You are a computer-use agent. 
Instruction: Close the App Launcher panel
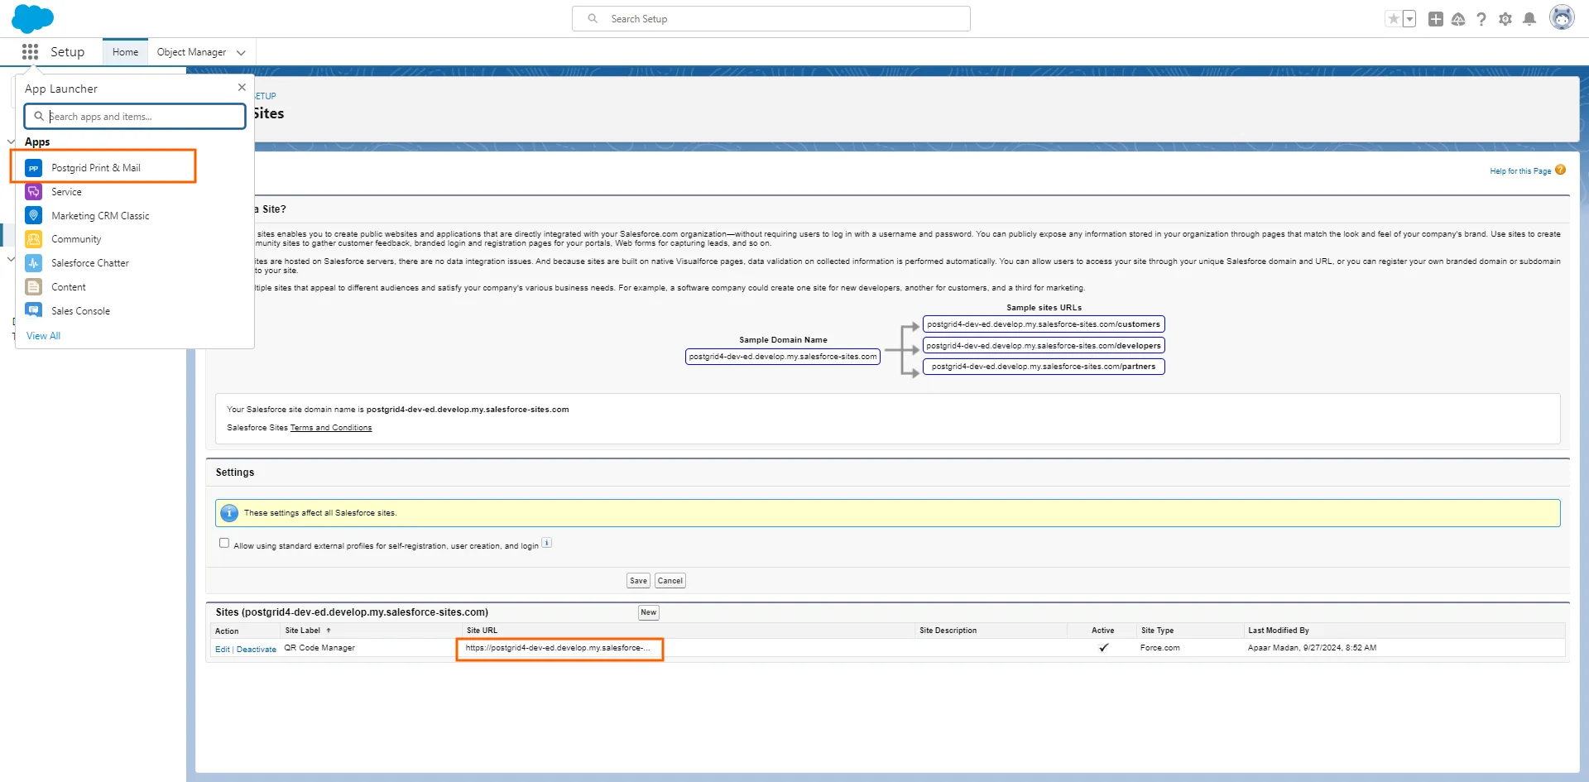click(x=242, y=88)
